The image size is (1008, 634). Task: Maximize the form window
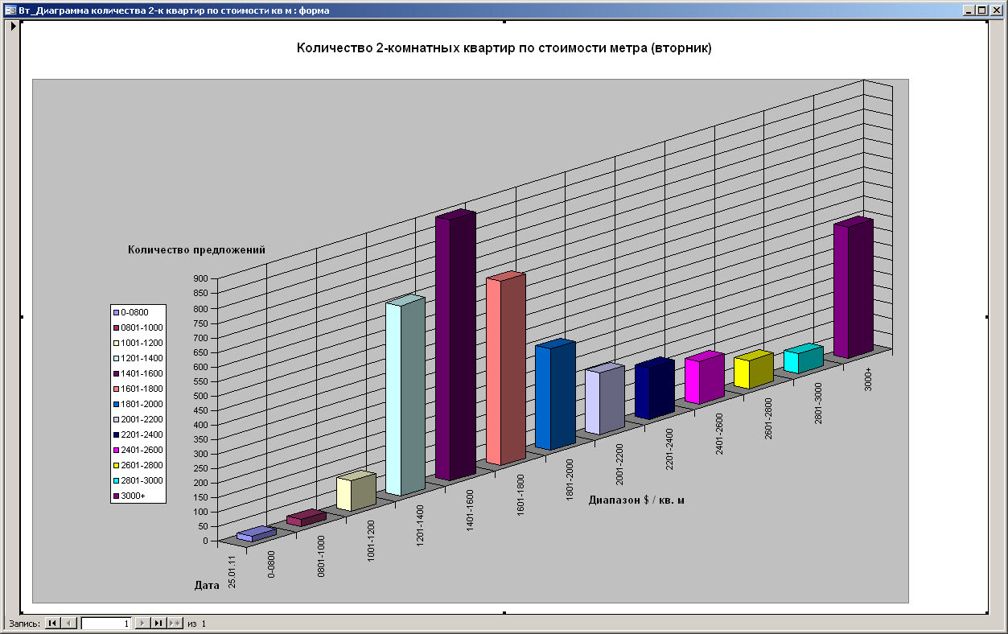pos(981,10)
